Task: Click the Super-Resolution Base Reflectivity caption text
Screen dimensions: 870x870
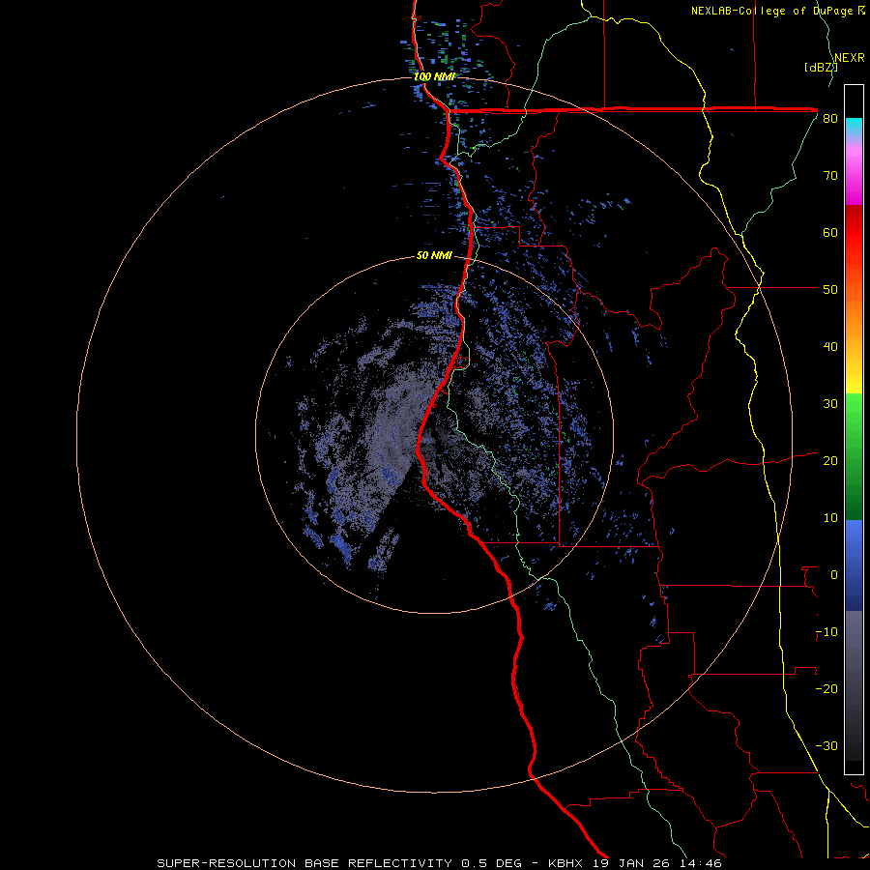Action: (304, 863)
